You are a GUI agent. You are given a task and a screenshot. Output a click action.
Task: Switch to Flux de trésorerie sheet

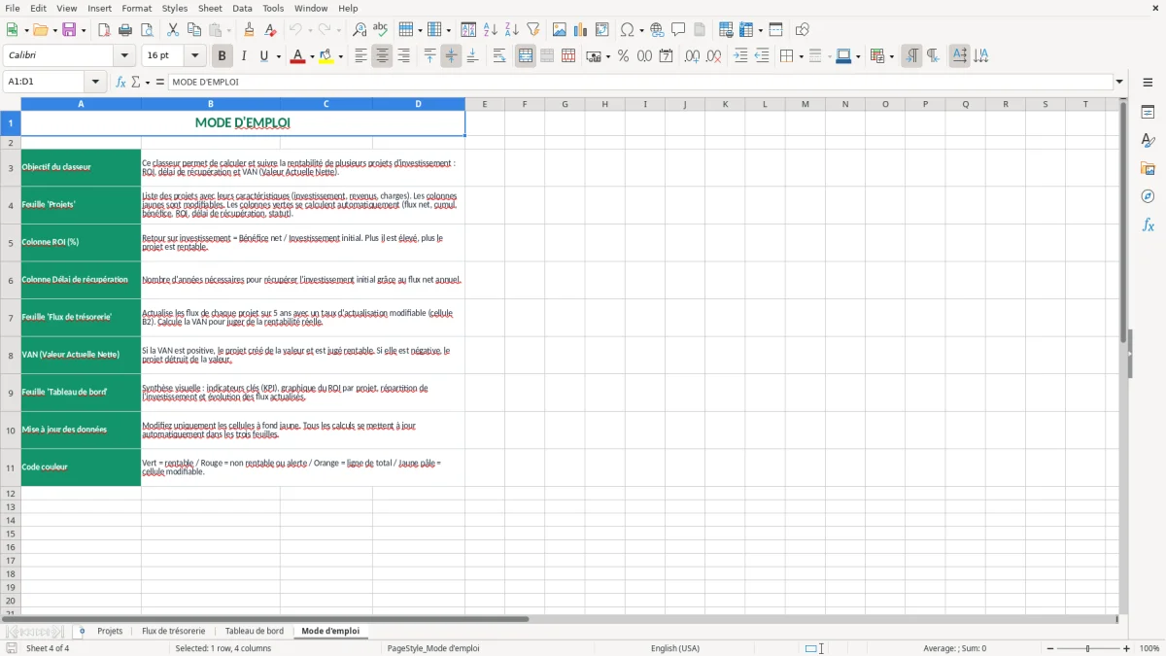point(174,631)
